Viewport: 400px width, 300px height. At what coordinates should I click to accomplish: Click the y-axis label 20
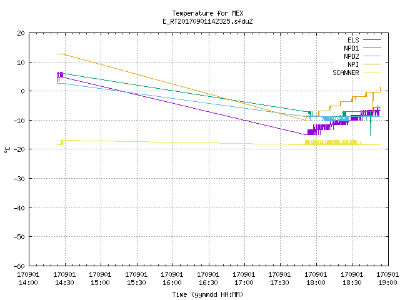(x=21, y=33)
